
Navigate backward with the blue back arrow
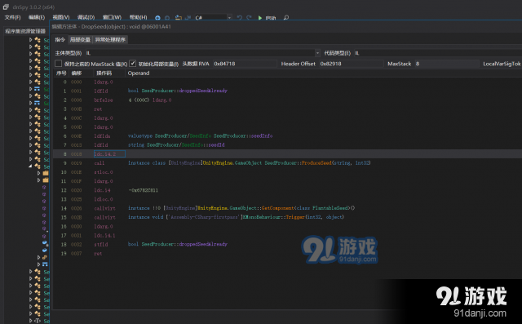(157, 18)
